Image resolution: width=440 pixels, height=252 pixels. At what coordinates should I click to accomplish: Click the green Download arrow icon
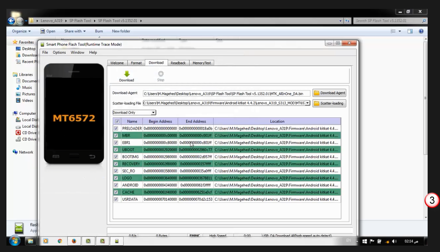(127, 74)
